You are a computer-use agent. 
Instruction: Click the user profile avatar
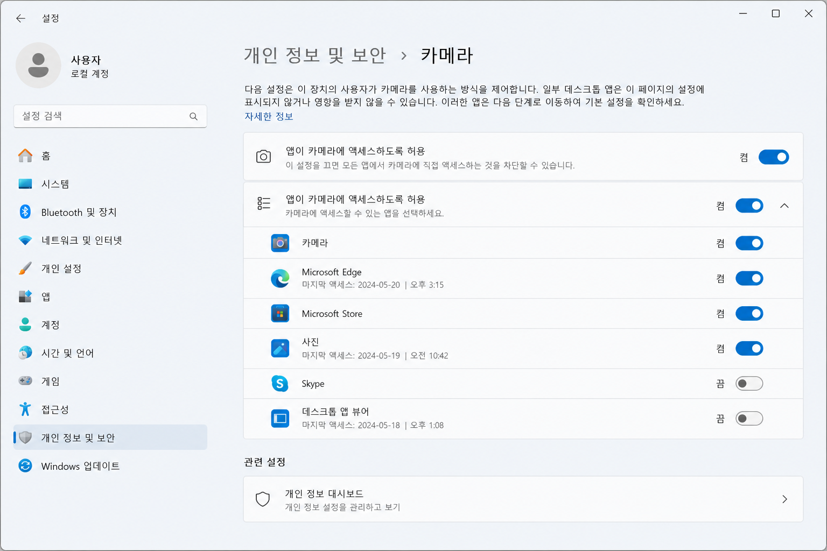point(38,66)
